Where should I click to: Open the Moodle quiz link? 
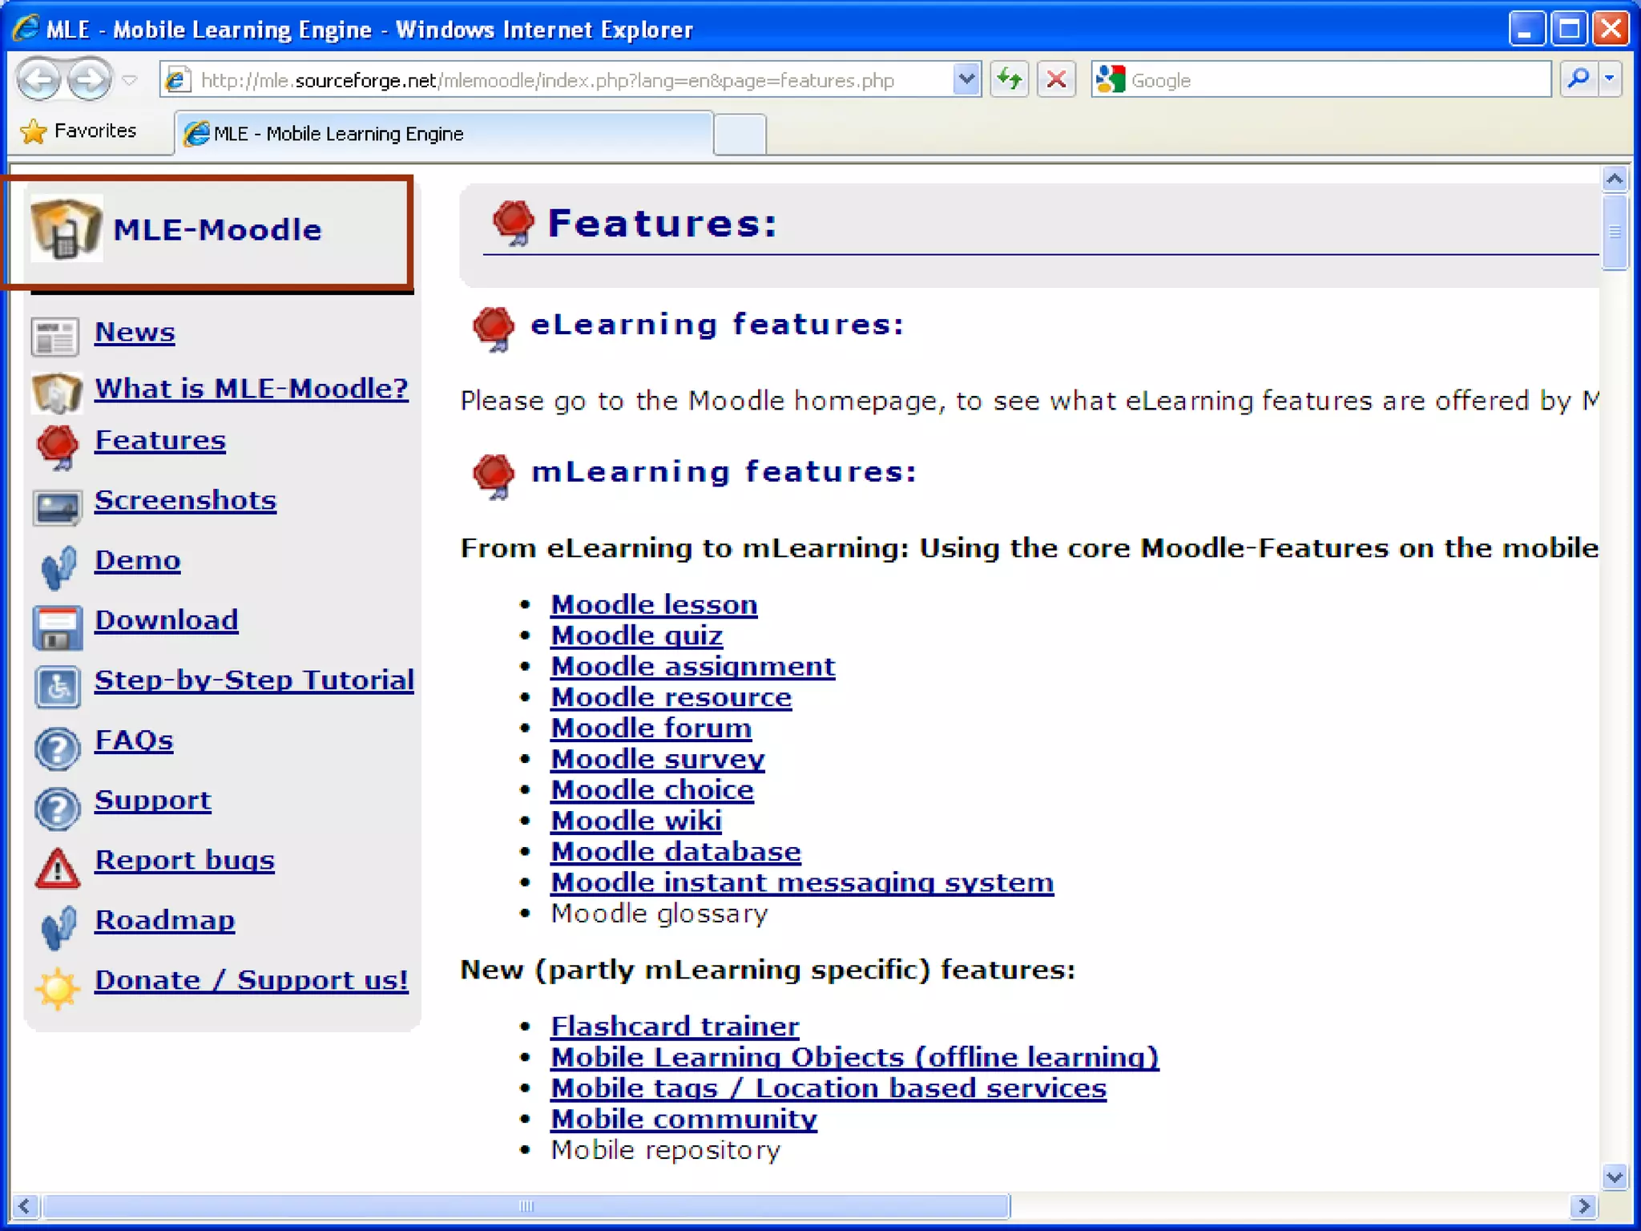coord(636,636)
